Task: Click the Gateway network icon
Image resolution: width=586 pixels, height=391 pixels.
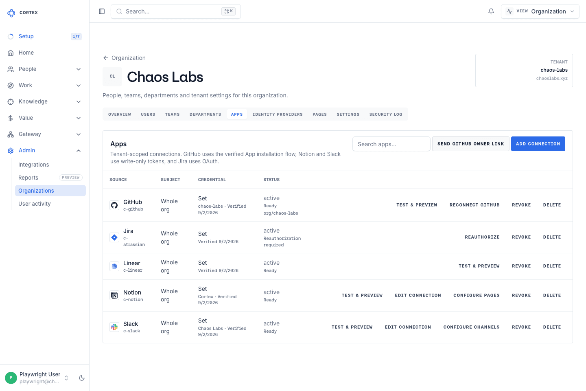Action: [11, 134]
